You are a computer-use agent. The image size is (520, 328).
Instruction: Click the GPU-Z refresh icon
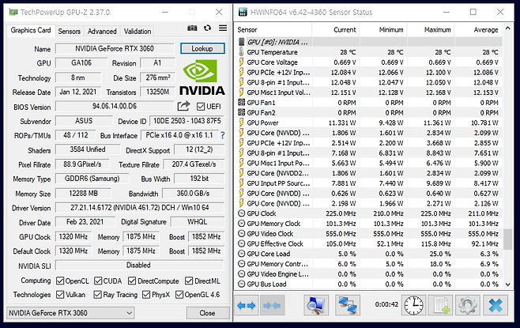click(208, 28)
